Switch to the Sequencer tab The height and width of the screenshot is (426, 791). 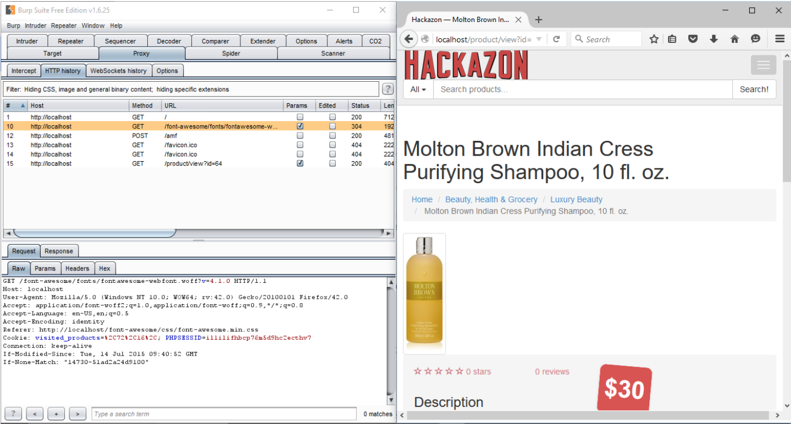coord(120,41)
